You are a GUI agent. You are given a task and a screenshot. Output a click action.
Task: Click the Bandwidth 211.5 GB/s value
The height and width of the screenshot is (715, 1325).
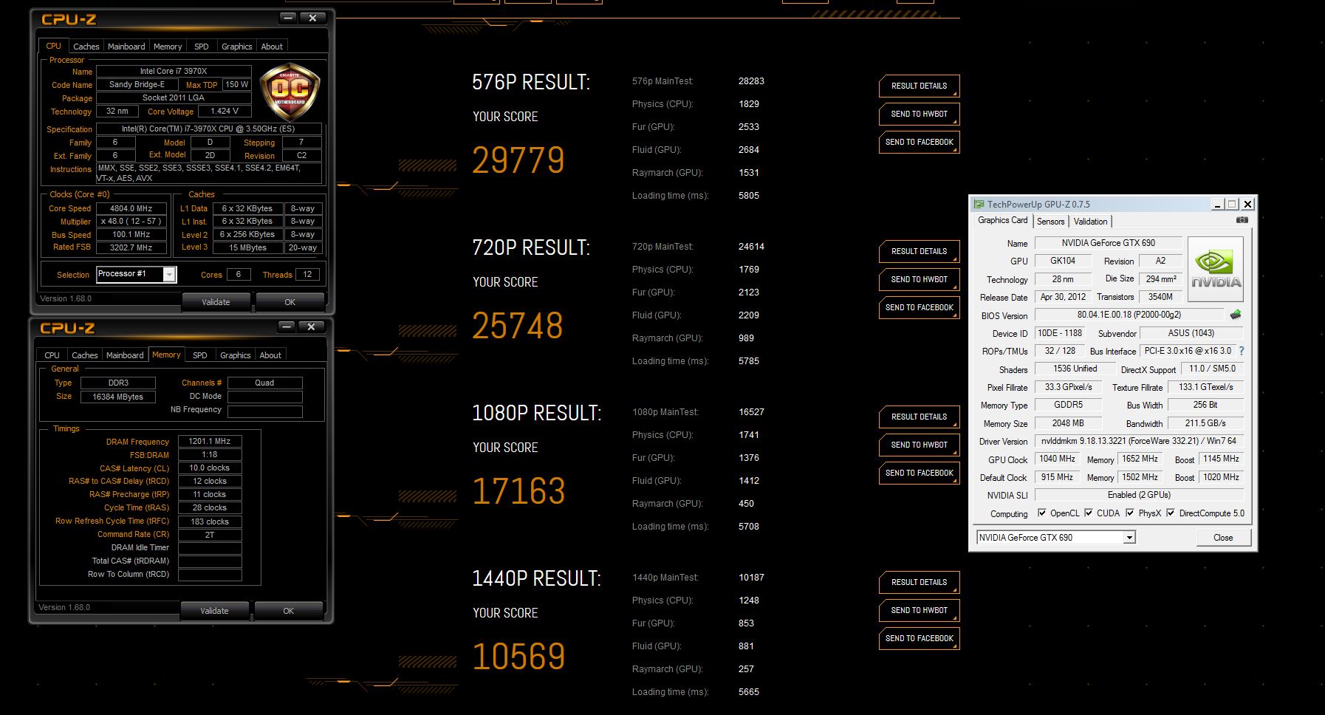[1205, 423]
